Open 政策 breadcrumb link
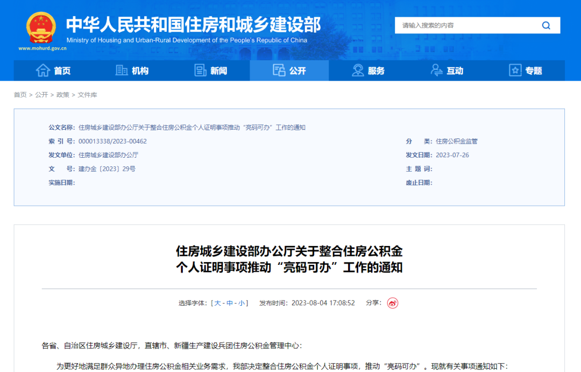 (63, 95)
